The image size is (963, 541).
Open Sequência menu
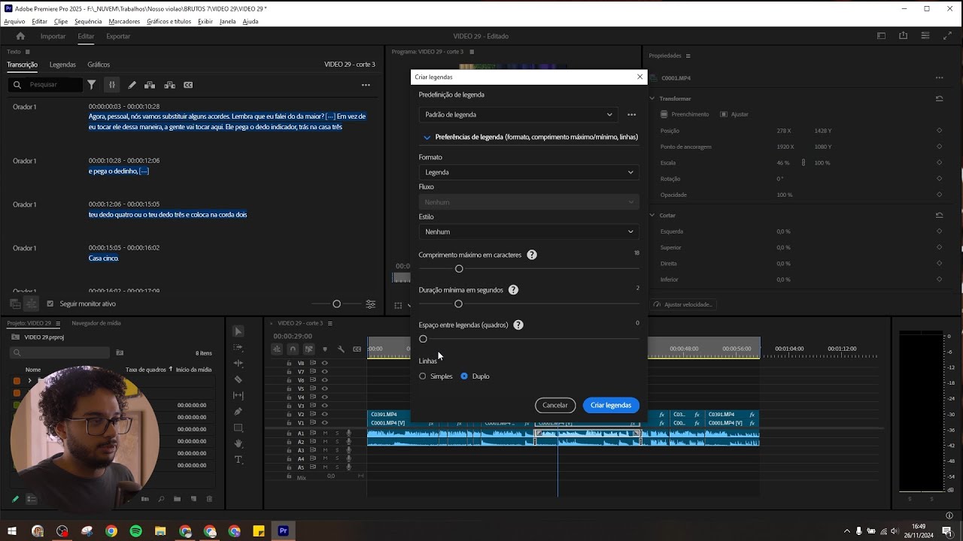tap(88, 22)
